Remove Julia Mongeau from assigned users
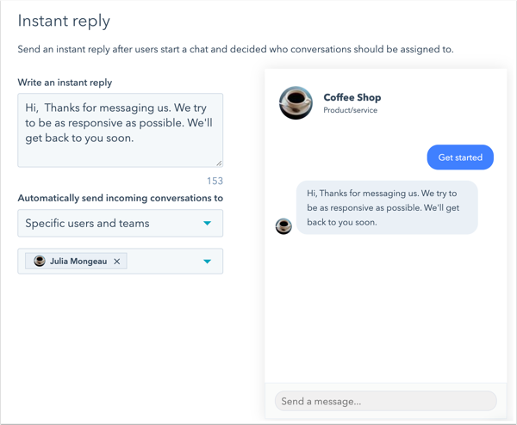Image resolution: width=517 pixels, height=425 pixels. coord(117,262)
